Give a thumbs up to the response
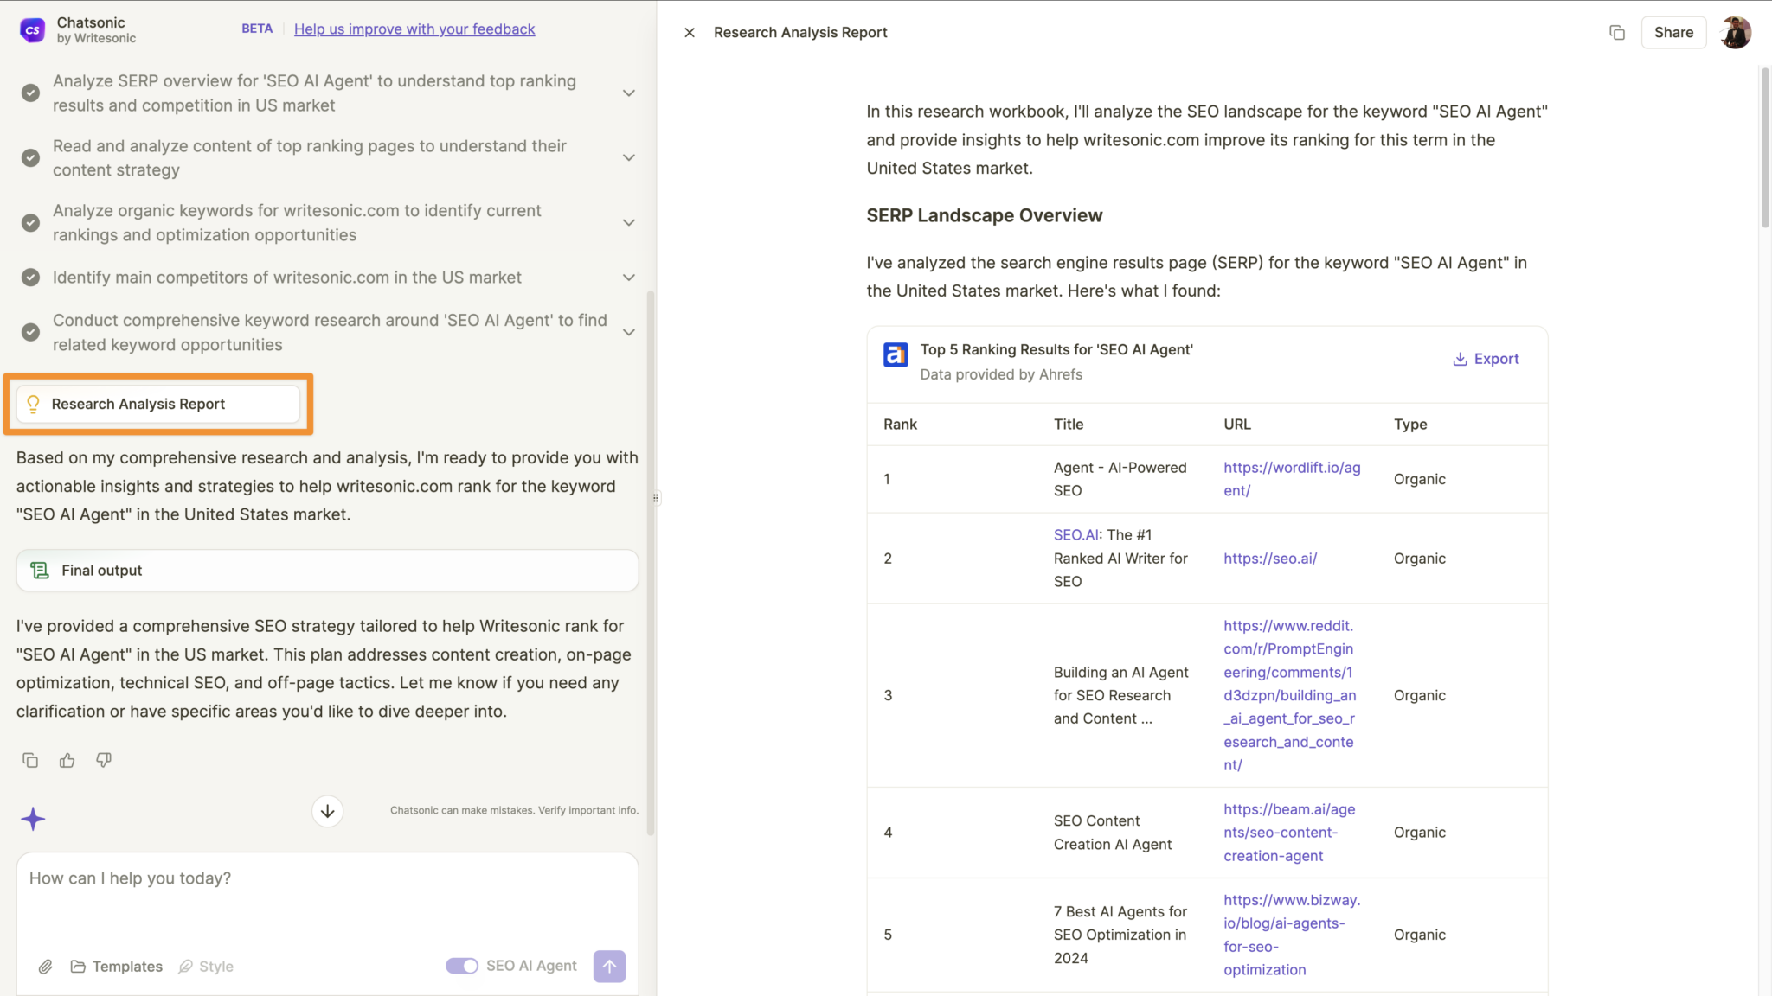 point(67,759)
